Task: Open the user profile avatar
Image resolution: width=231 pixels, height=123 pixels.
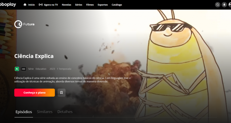Action: tap(230, 5)
